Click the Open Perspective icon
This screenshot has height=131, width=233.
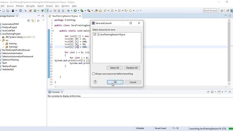click(x=222, y=11)
